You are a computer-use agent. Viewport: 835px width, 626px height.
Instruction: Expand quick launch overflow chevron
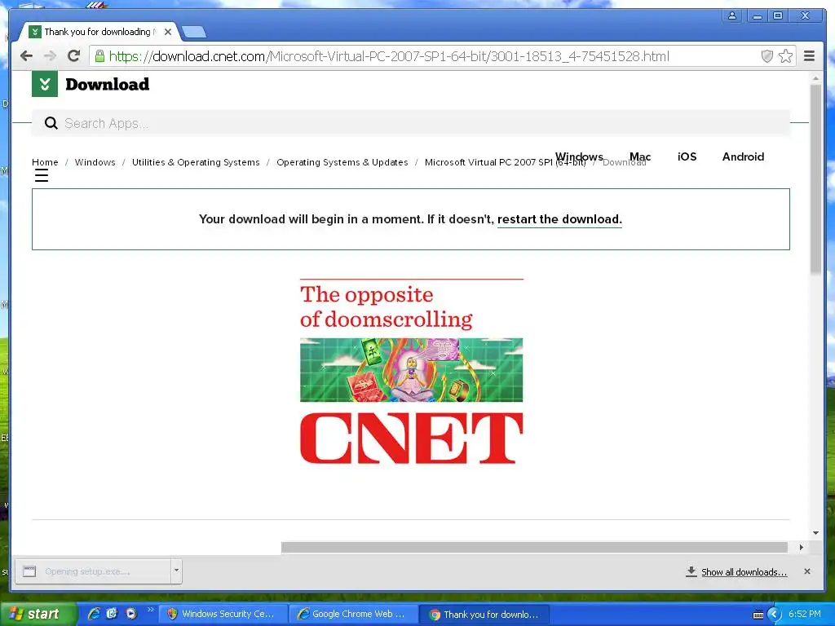(x=150, y=610)
